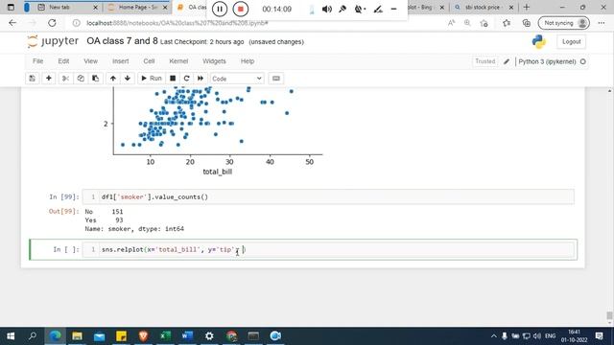Pause the screen recording
The height and width of the screenshot is (345, 614).
click(x=220, y=9)
